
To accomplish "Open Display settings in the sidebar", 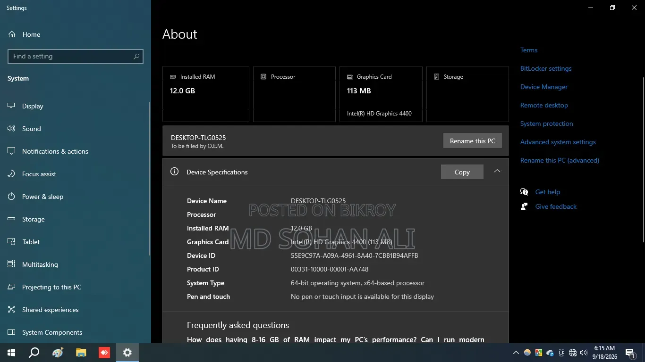I will [x=76, y=106].
